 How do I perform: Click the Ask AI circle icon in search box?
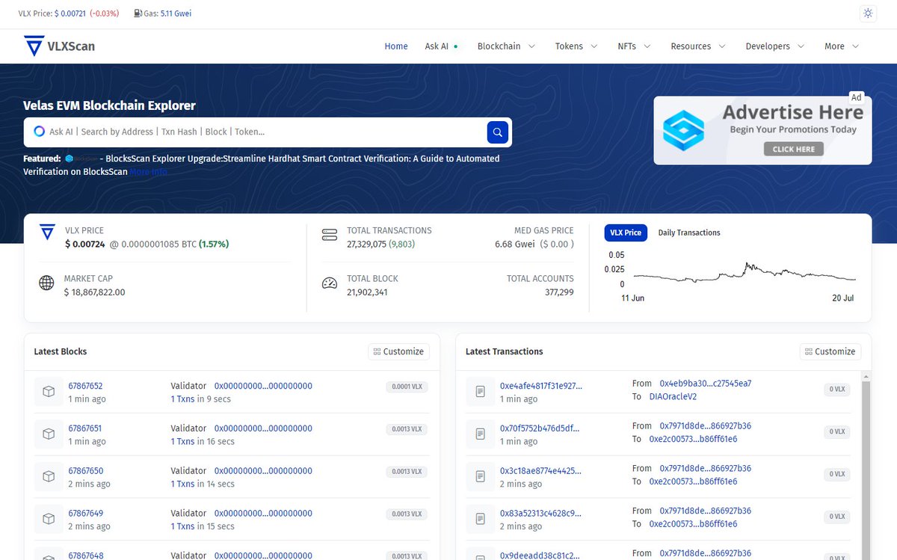(x=40, y=132)
